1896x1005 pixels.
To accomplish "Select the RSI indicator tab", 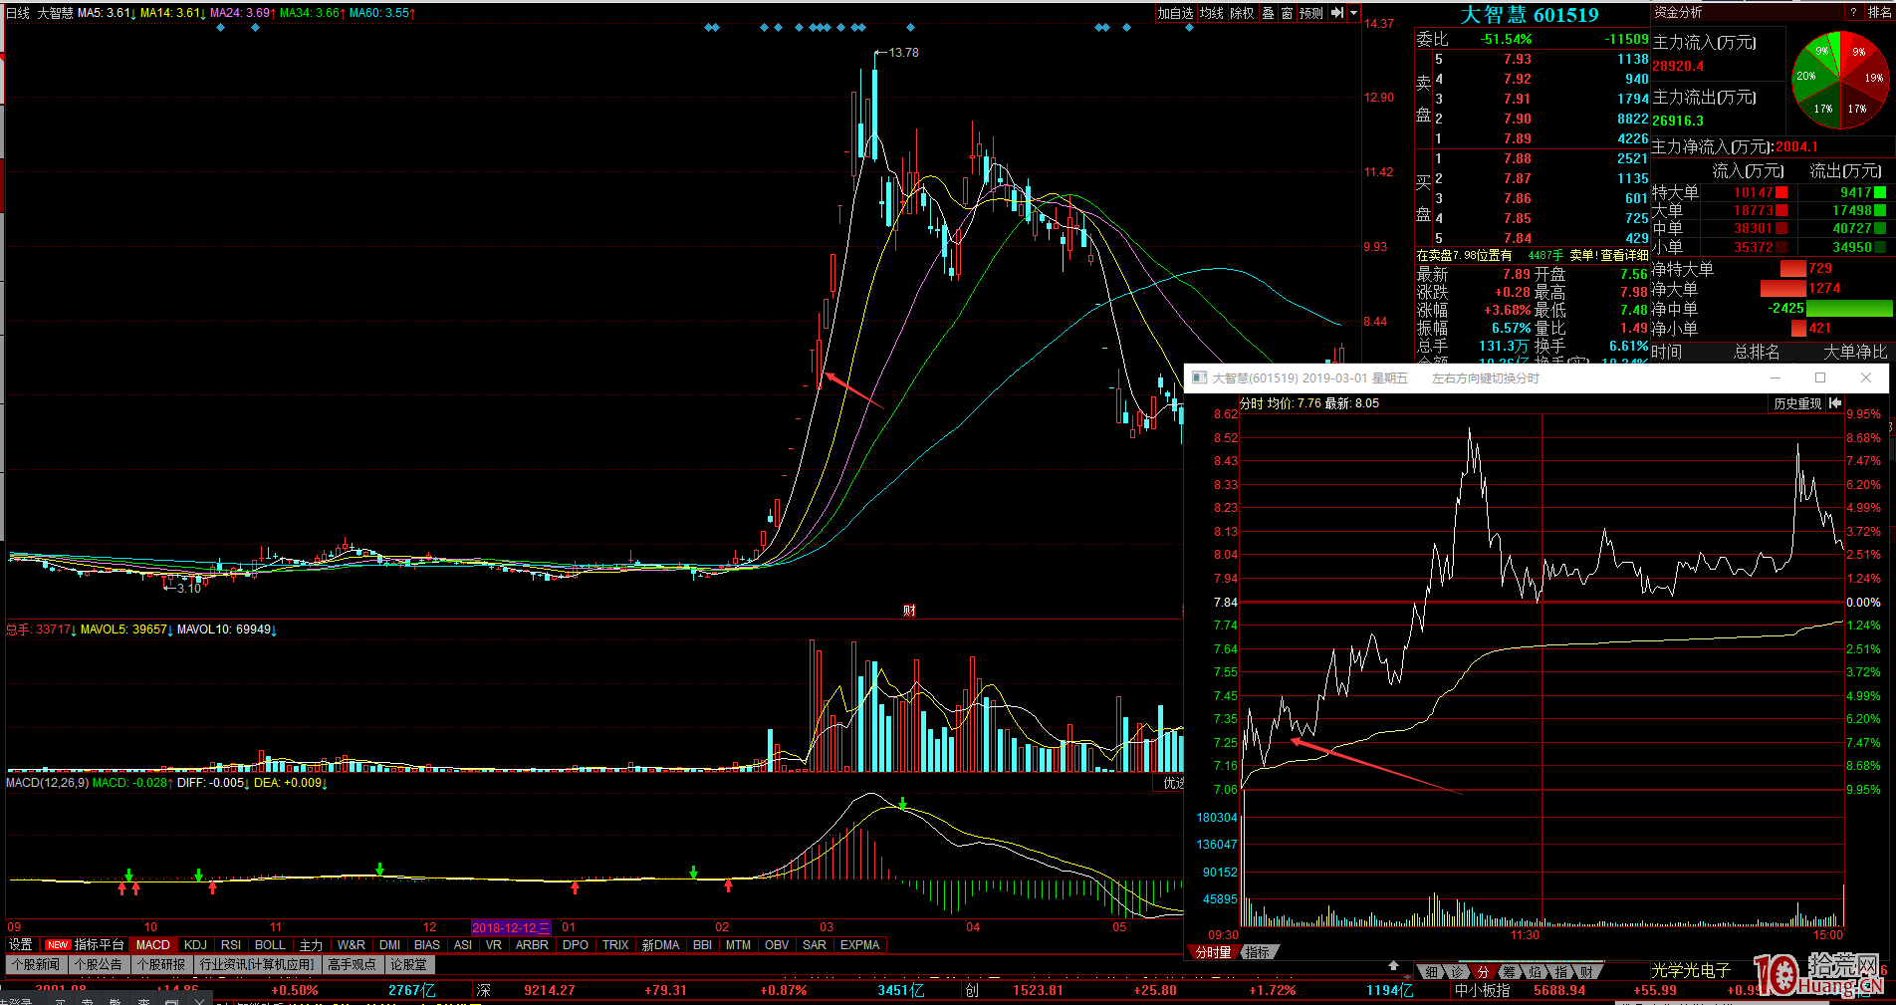I will coord(231,944).
